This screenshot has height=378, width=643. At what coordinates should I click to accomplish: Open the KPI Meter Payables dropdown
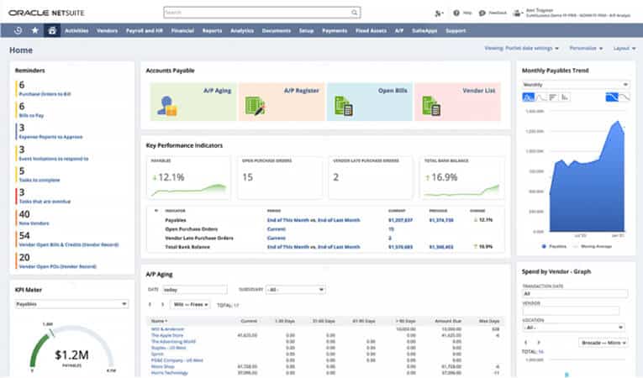click(x=71, y=304)
